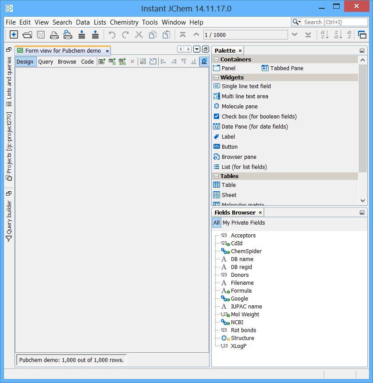The height and width of the screenshot is (383, 373).
Task: Click the Cut toolbar icon
Action: click(x=139, y=35)
